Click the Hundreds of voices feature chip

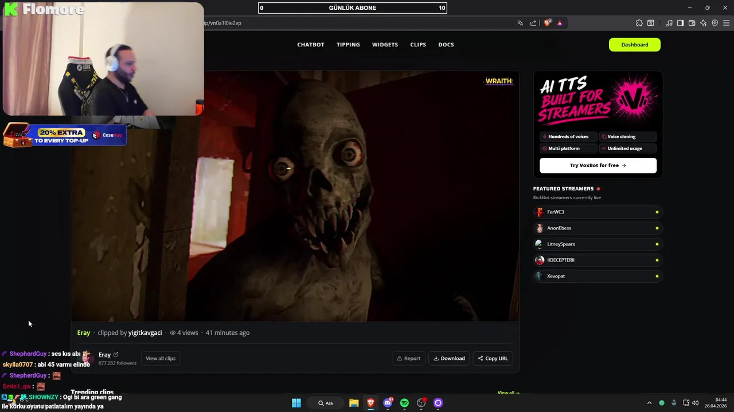click(x=568, y=137)
